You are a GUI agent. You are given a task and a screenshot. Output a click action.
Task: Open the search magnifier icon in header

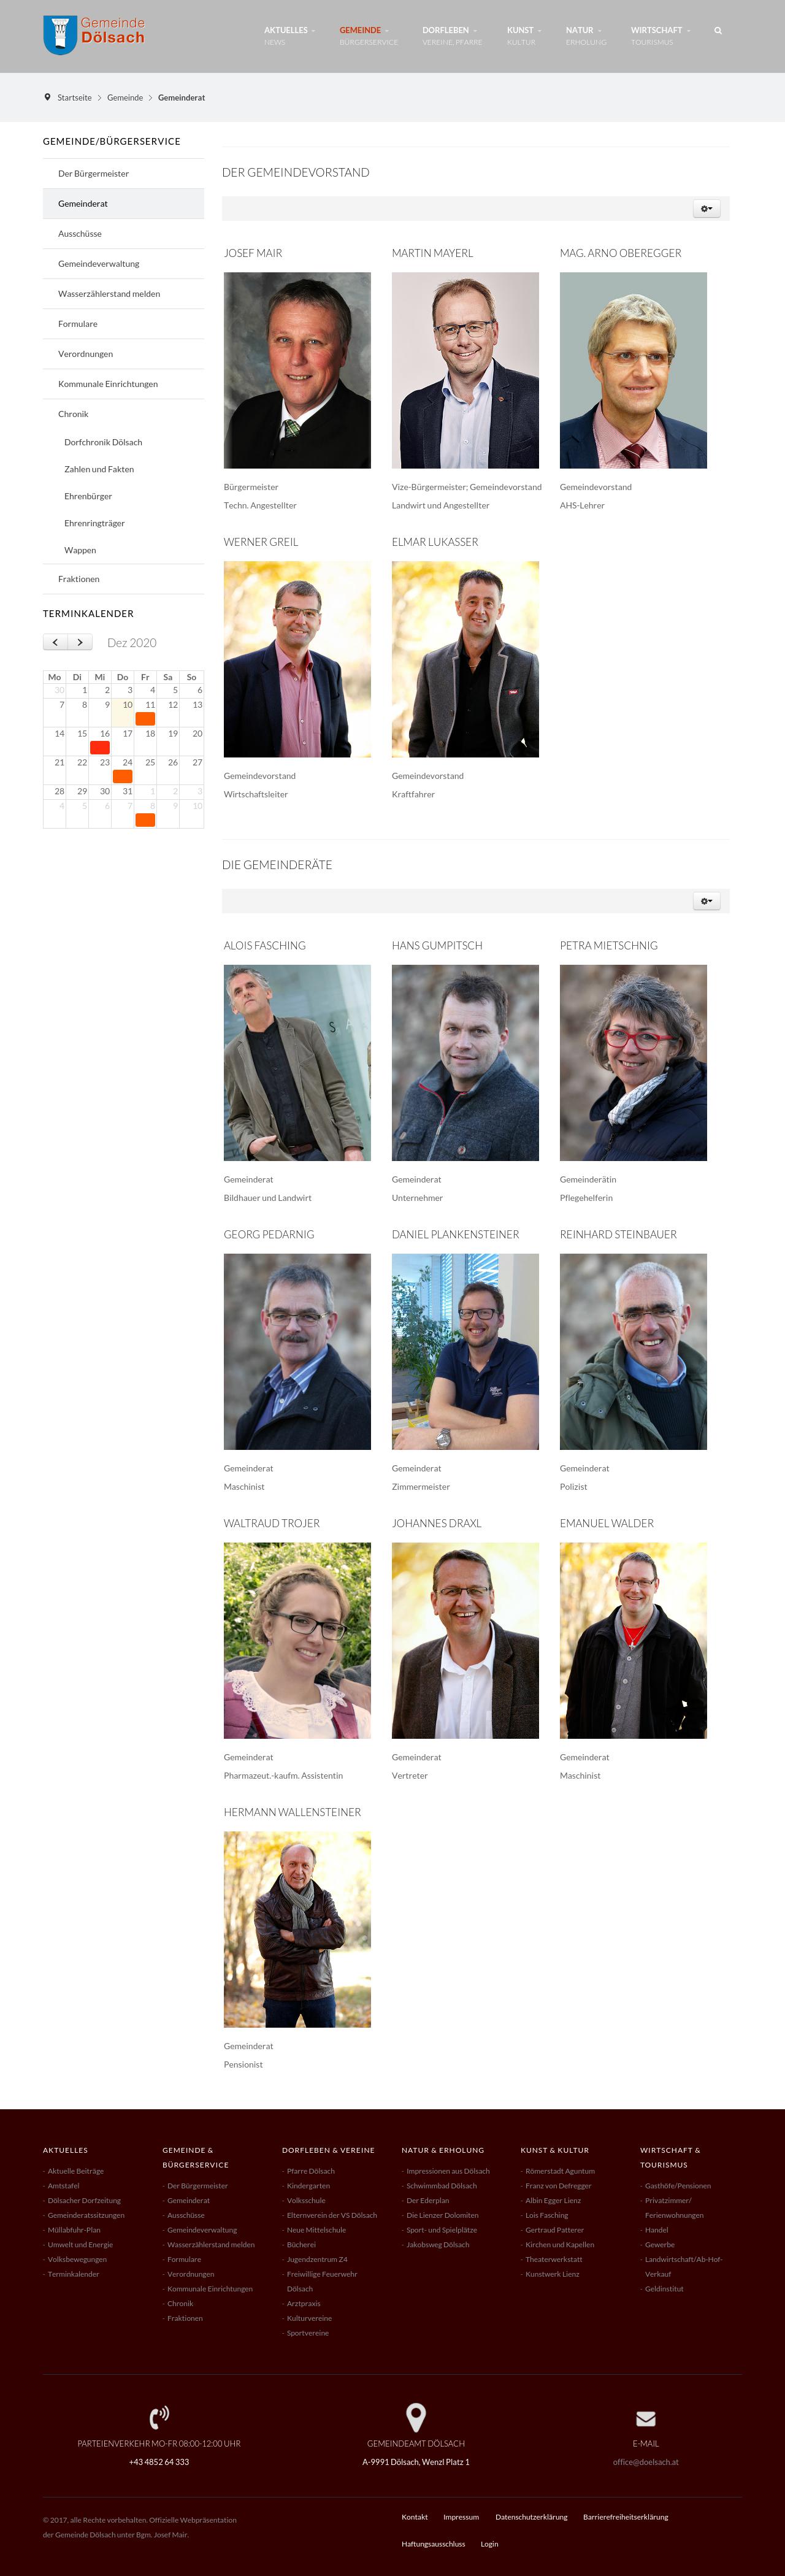(x=717, y=31)
